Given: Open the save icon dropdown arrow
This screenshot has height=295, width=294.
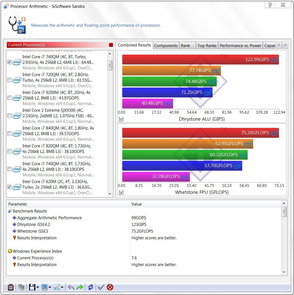Looking at the screenshot, I should click(38, 287).
